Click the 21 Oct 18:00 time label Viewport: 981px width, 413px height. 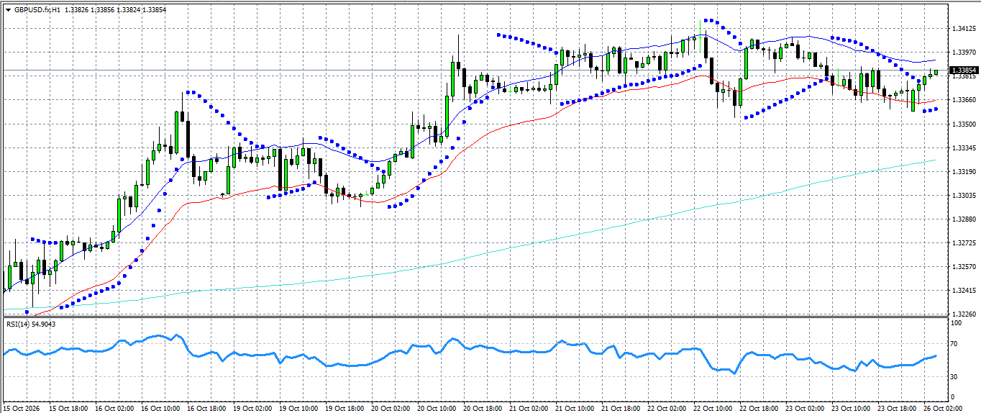point(621,408)
